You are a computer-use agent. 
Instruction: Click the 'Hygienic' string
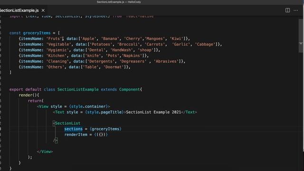[x=57, y=50]
